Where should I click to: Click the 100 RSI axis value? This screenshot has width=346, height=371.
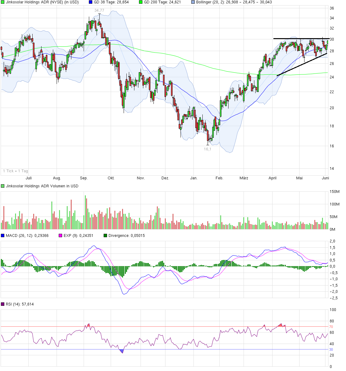pos(333,310)
